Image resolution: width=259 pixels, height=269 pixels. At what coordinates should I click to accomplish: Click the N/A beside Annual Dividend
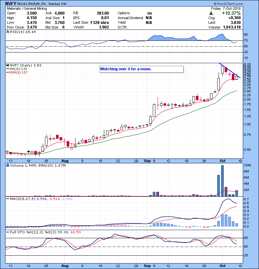coord(149,18)
